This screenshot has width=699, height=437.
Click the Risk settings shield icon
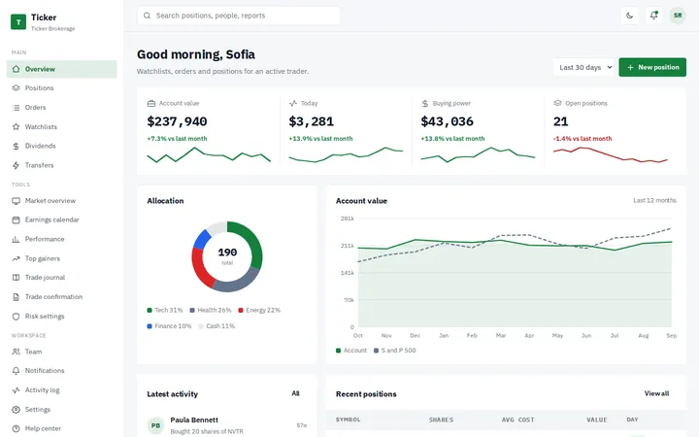[x=17, y=317]
